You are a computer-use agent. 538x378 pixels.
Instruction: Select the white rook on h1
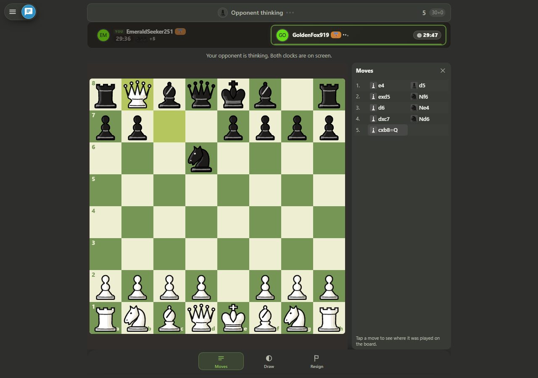(x=329, y=318)
